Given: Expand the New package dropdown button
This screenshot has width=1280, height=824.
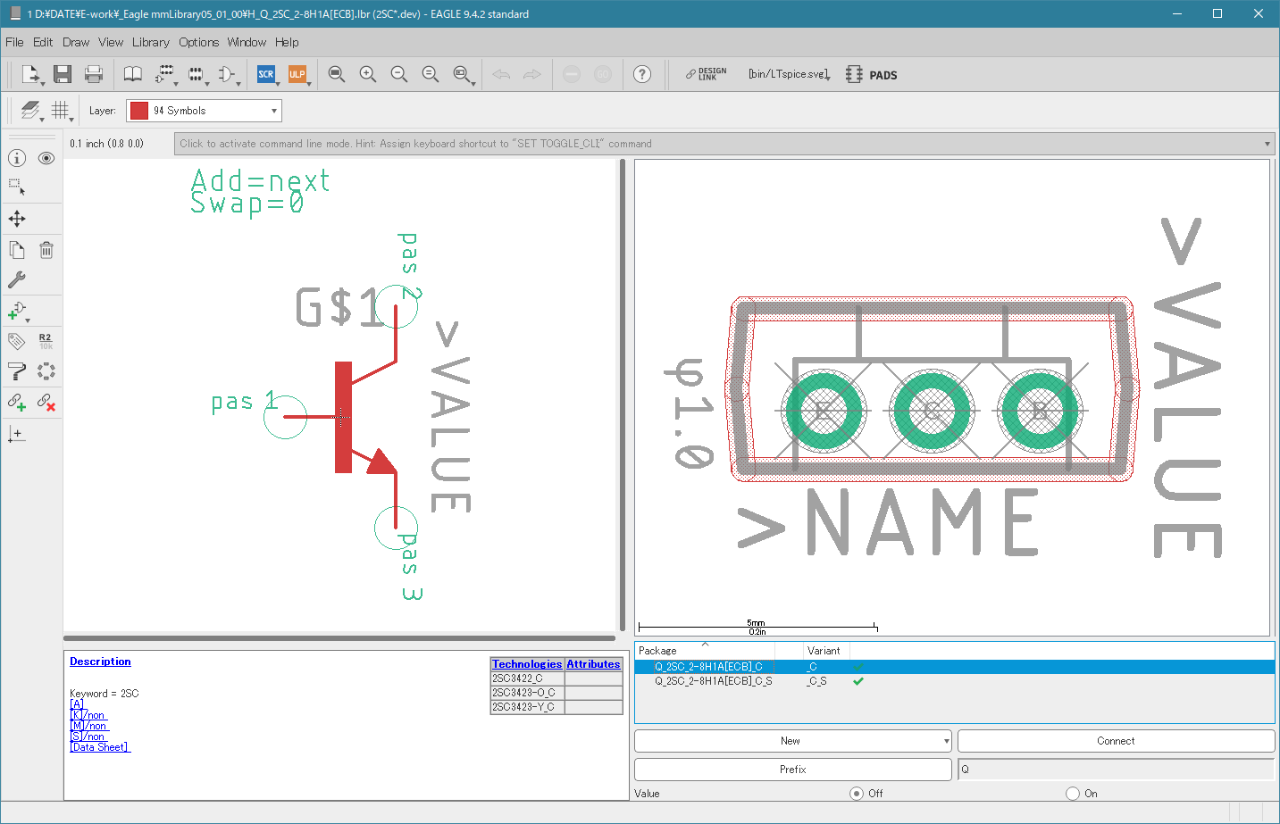Looking at the screenshot, I should [946, 741].
